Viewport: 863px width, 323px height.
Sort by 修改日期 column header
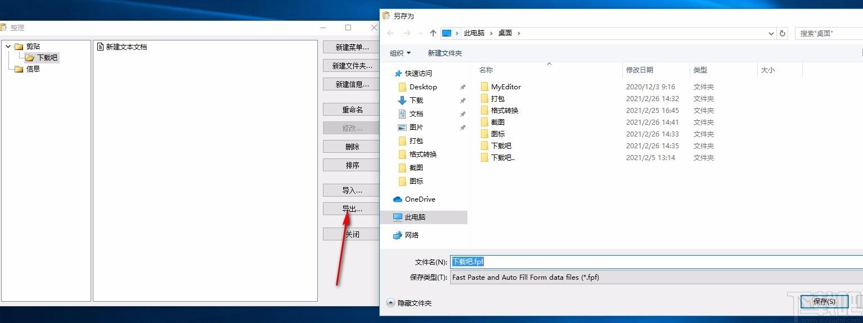[640, 70]
